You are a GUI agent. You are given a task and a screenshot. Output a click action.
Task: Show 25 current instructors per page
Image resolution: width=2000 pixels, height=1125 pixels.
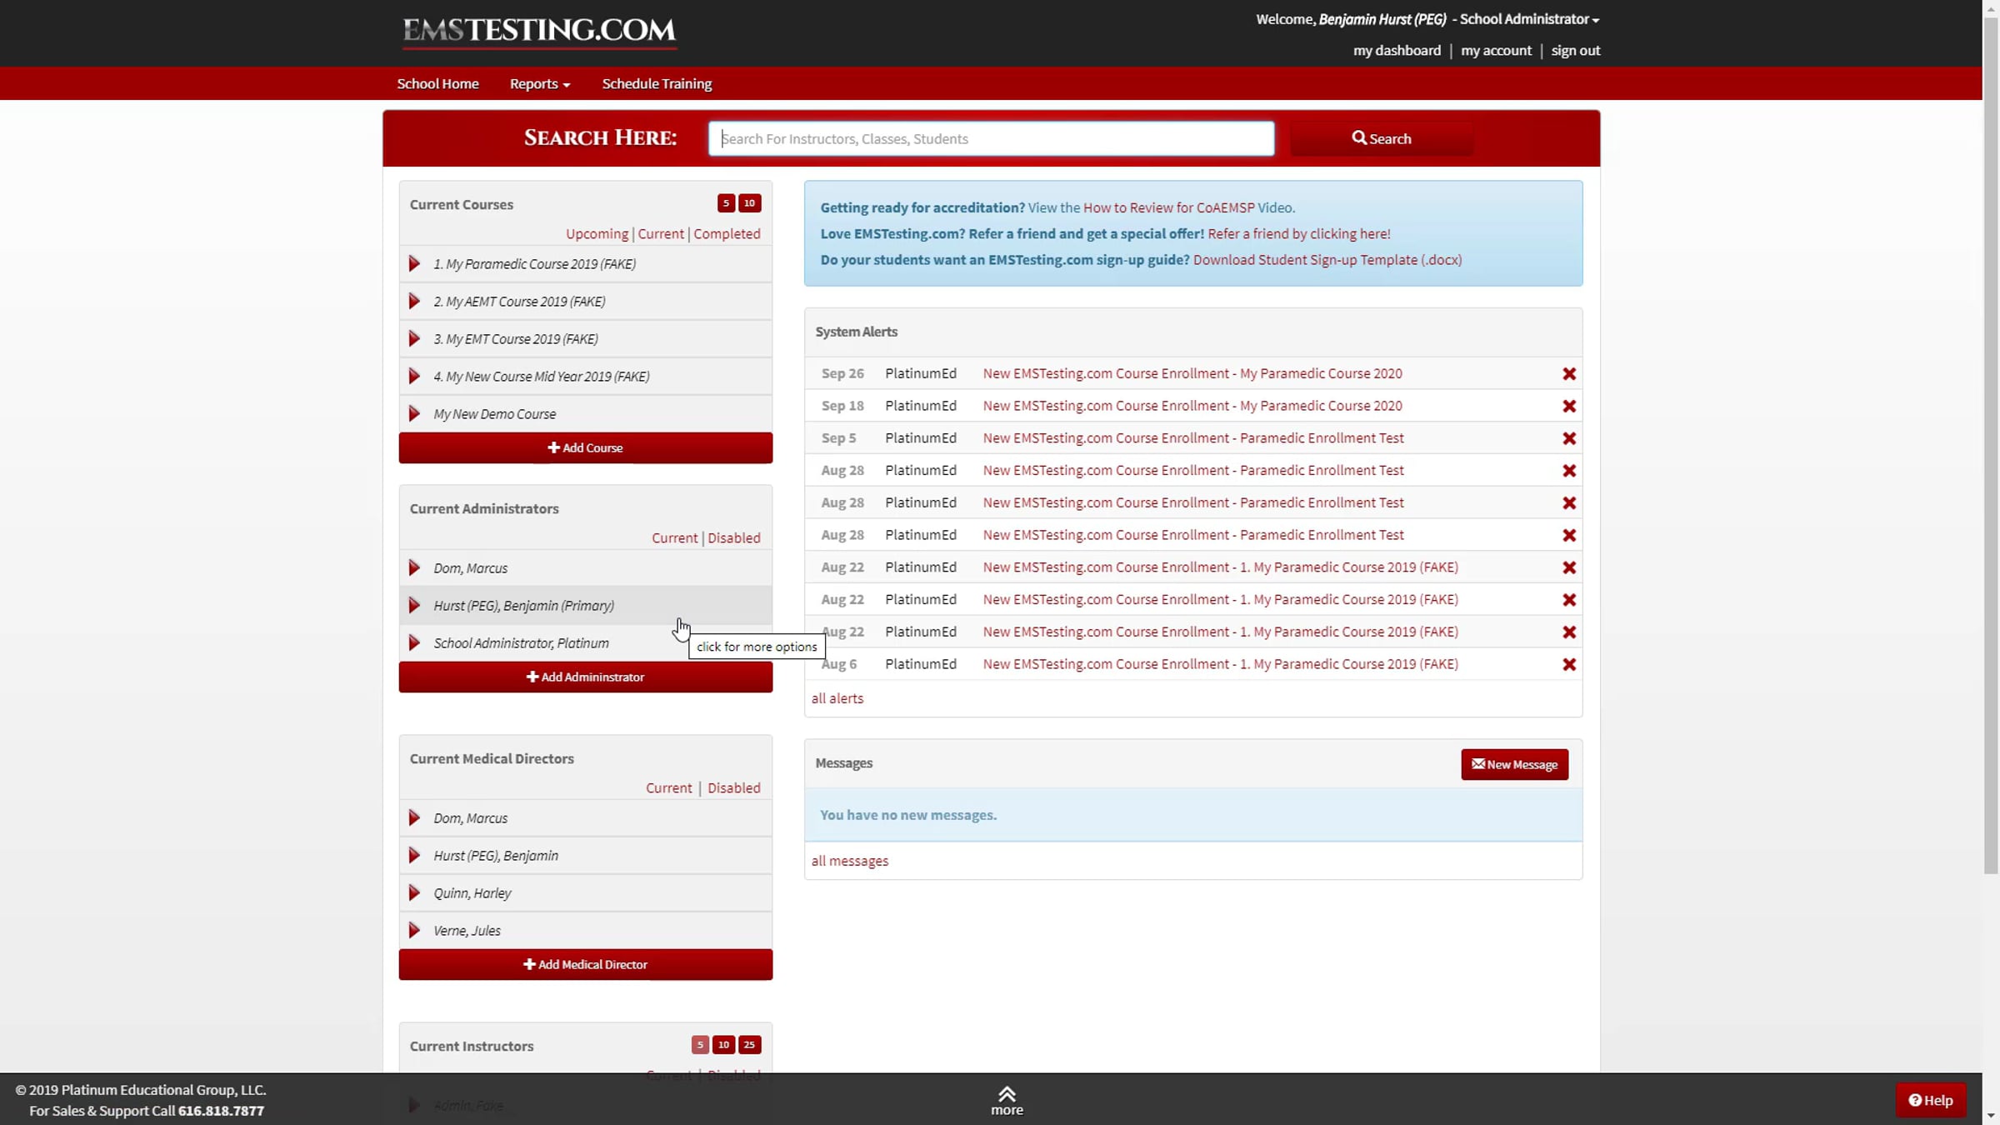pos(749,1045)
